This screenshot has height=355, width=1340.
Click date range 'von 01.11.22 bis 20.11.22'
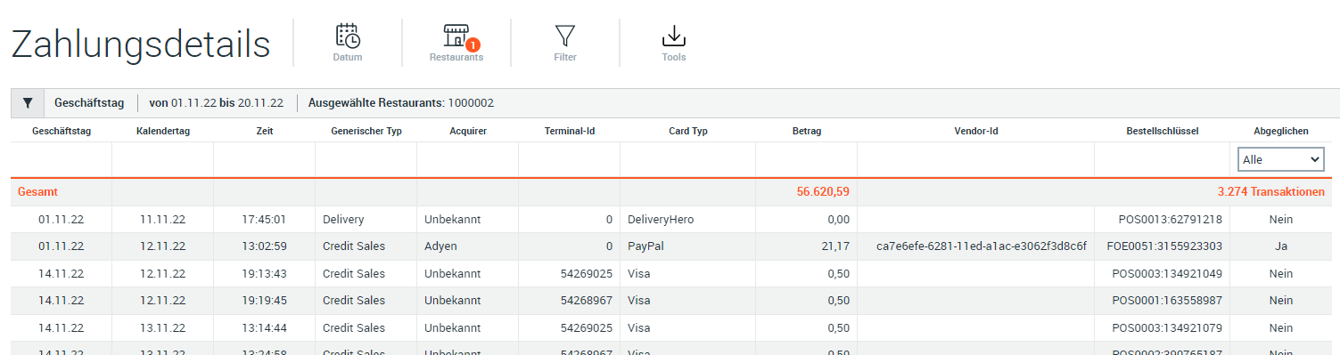216,103
